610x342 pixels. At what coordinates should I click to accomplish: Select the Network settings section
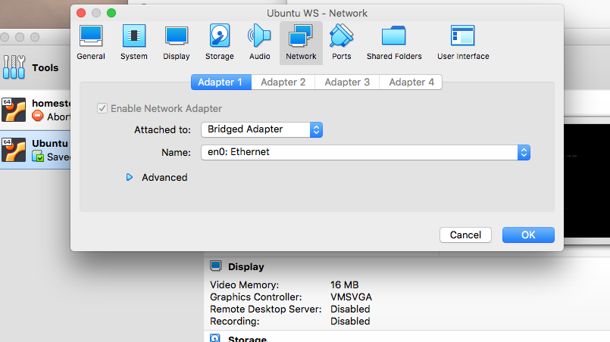pos(301,42)
